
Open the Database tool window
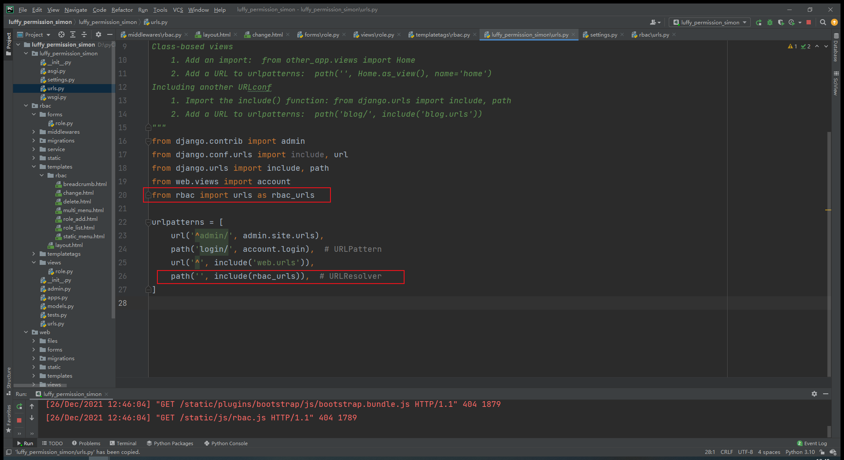click(836, 47)
